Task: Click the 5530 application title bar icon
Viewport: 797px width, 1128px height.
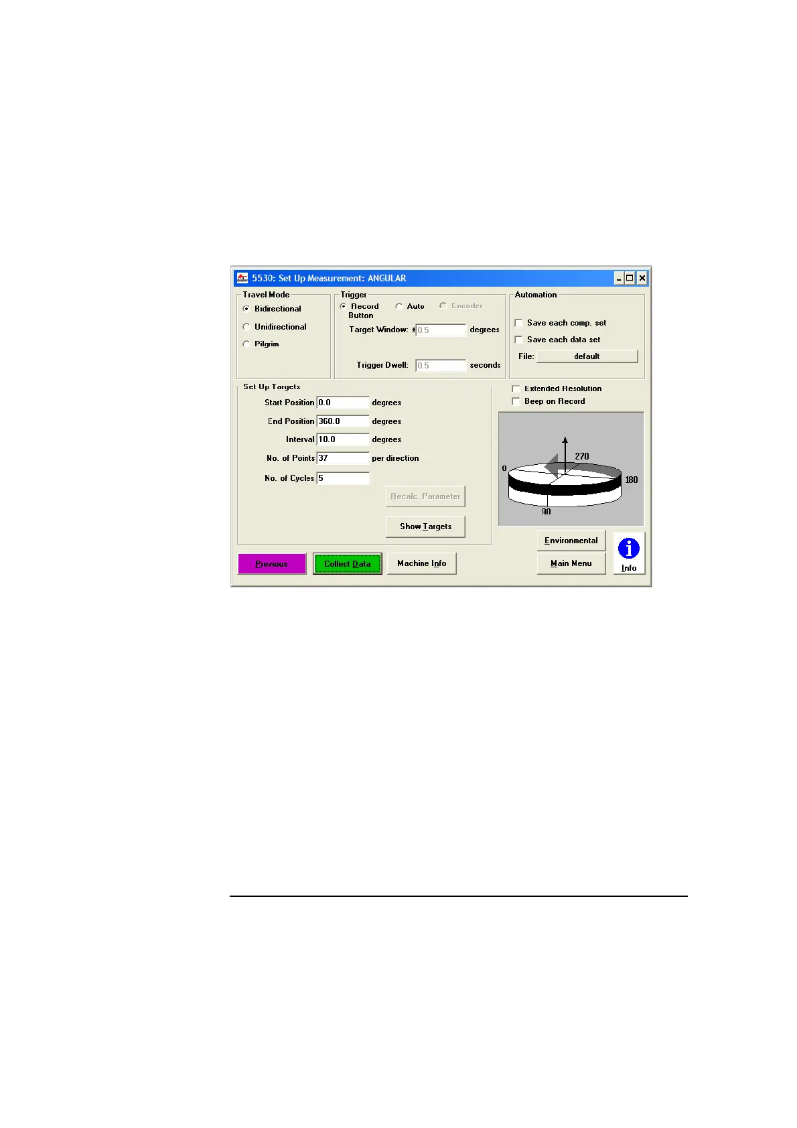Action: (x=242, y=278)
